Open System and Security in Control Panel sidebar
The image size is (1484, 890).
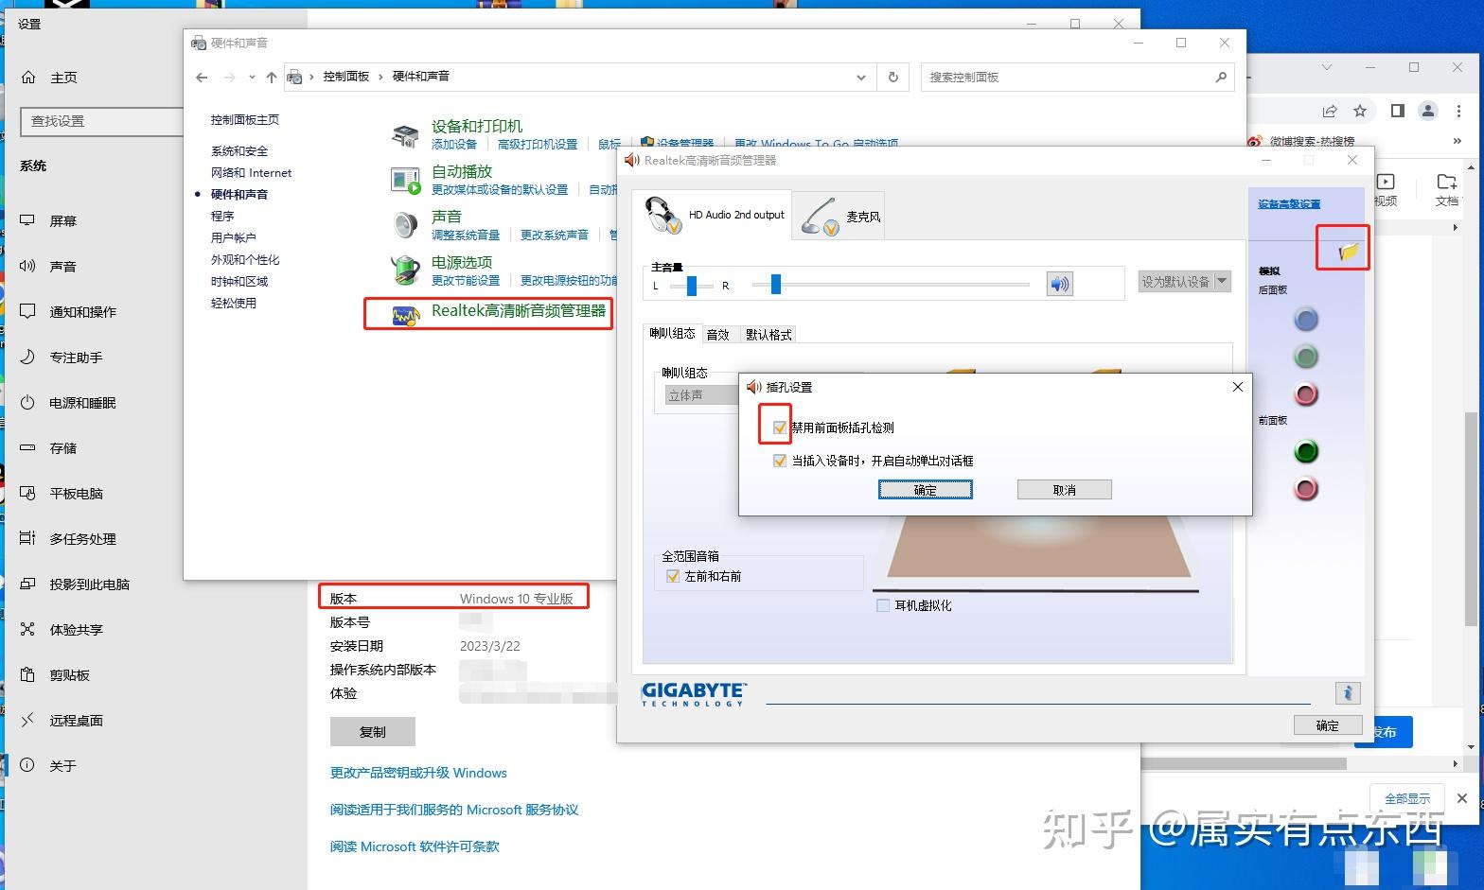(x=239, y=151)
